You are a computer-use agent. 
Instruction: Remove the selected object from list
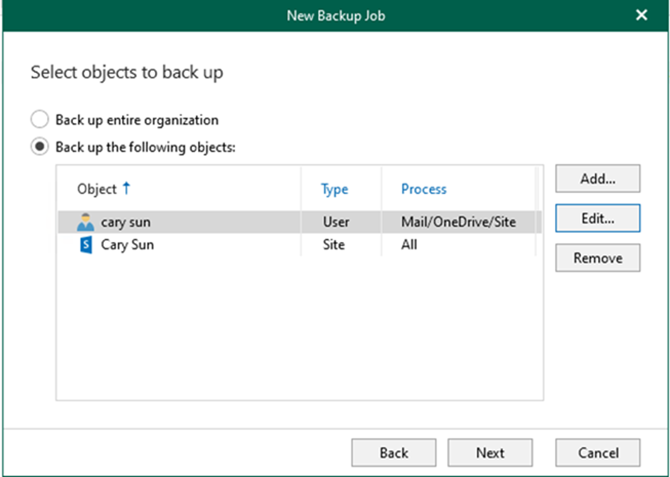coord(597,258)
